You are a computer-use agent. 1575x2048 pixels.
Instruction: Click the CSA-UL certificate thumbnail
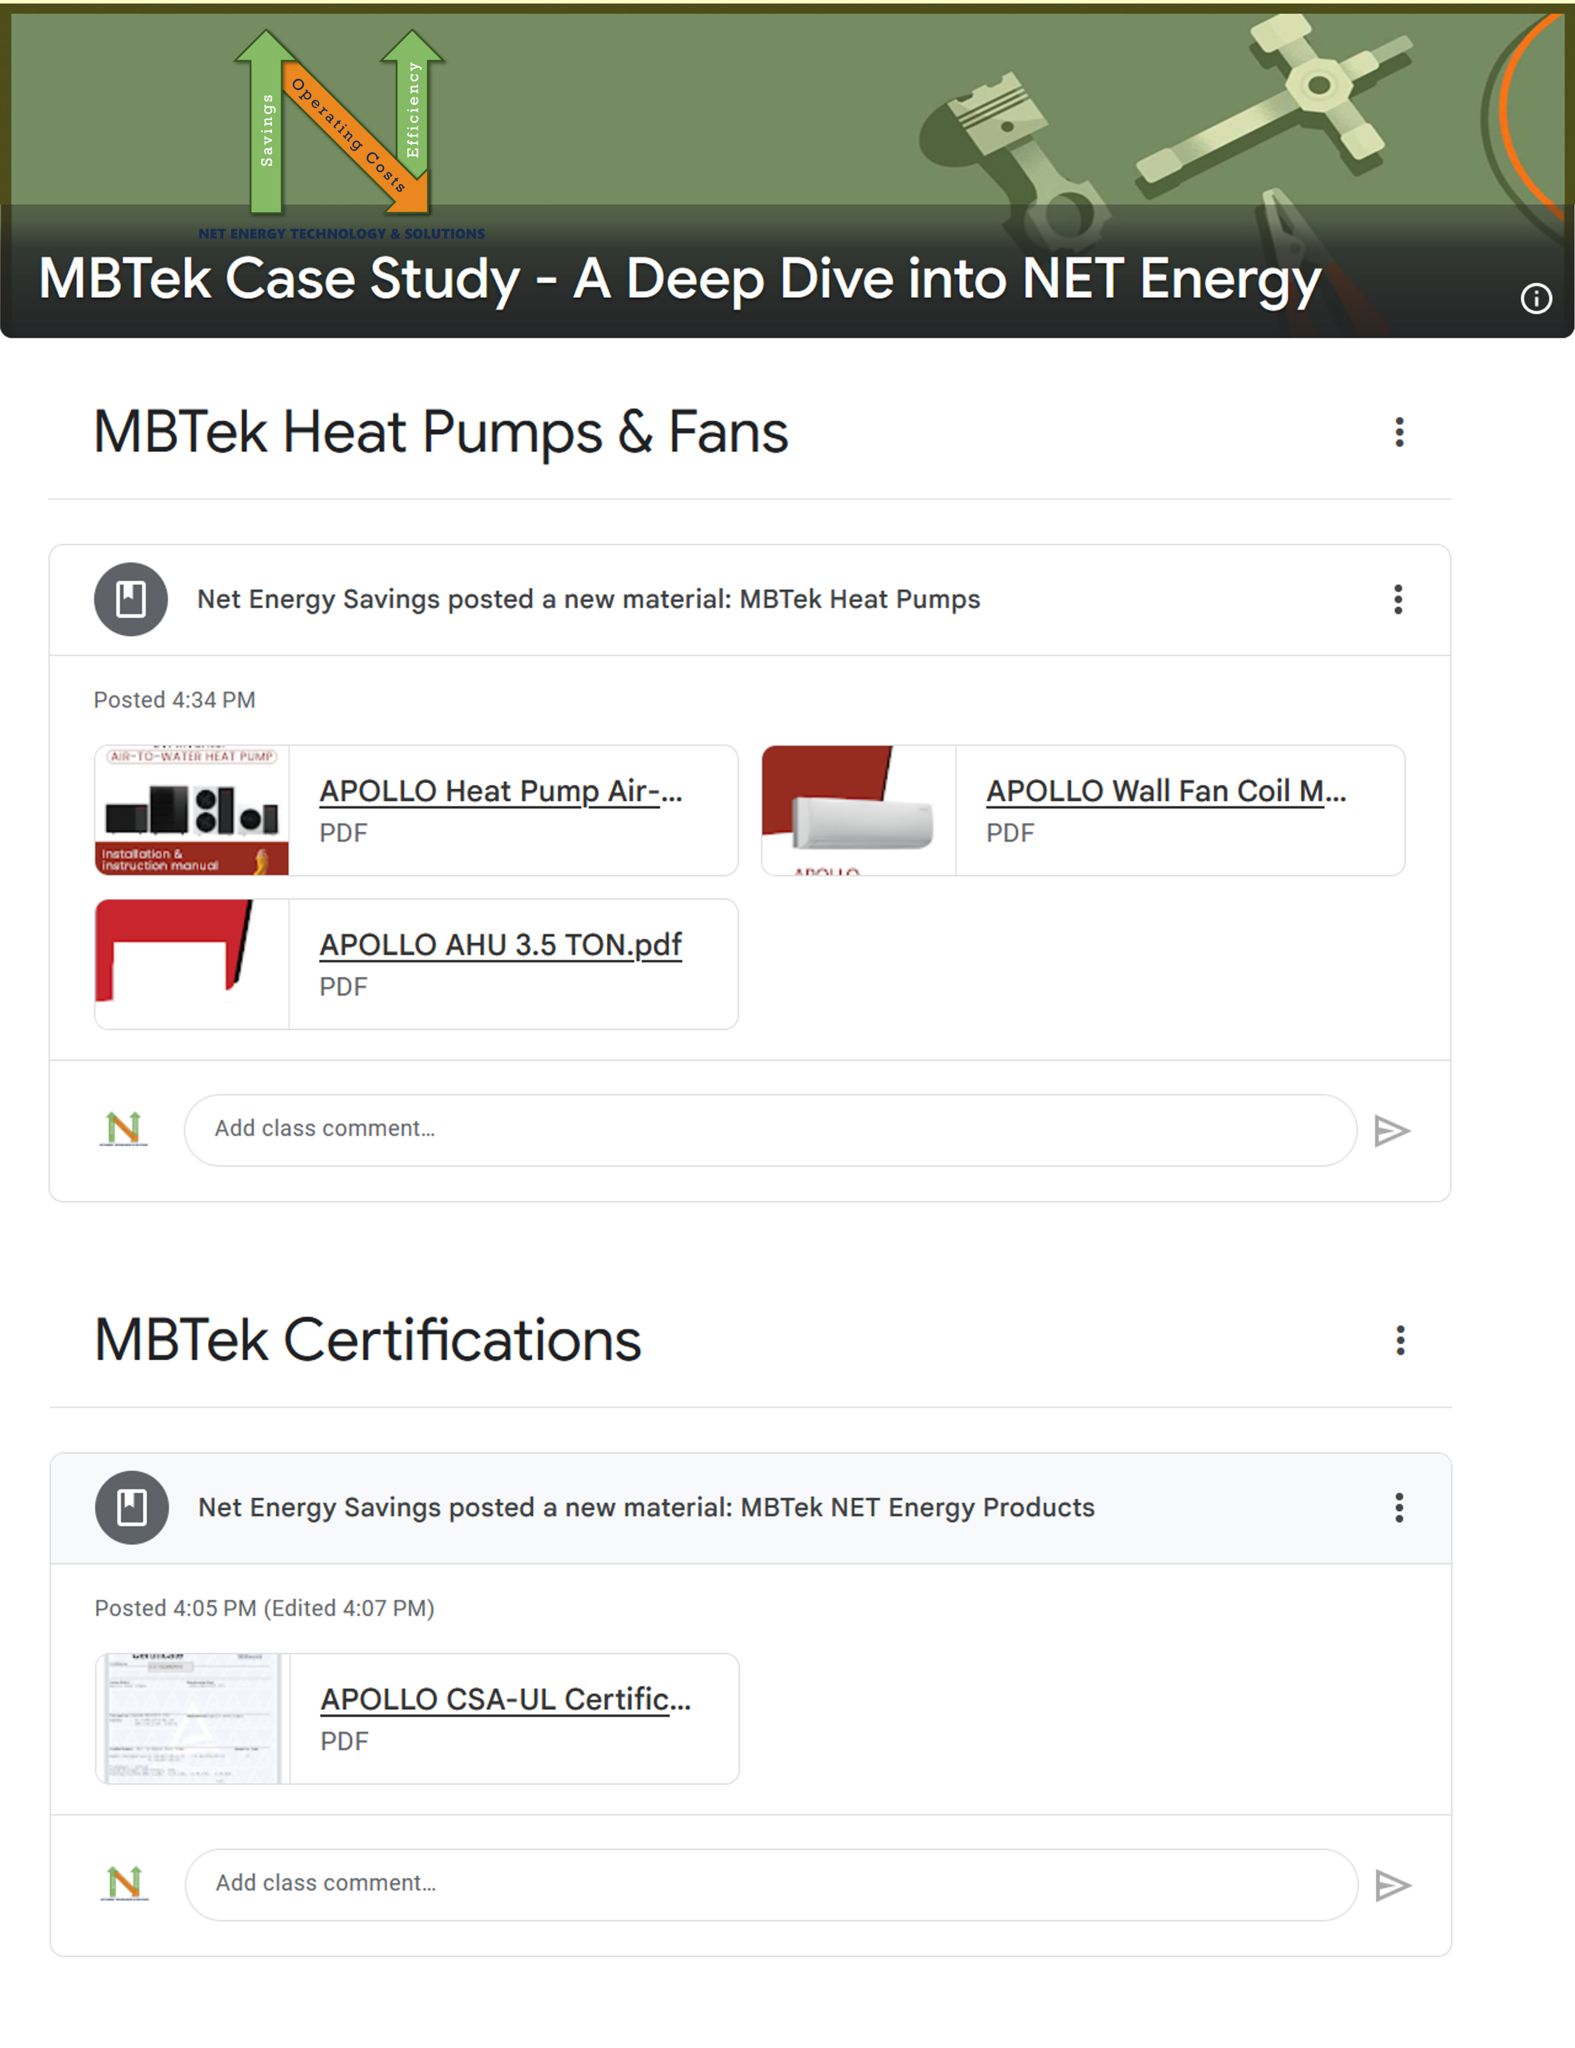(x=192, y=1718)
